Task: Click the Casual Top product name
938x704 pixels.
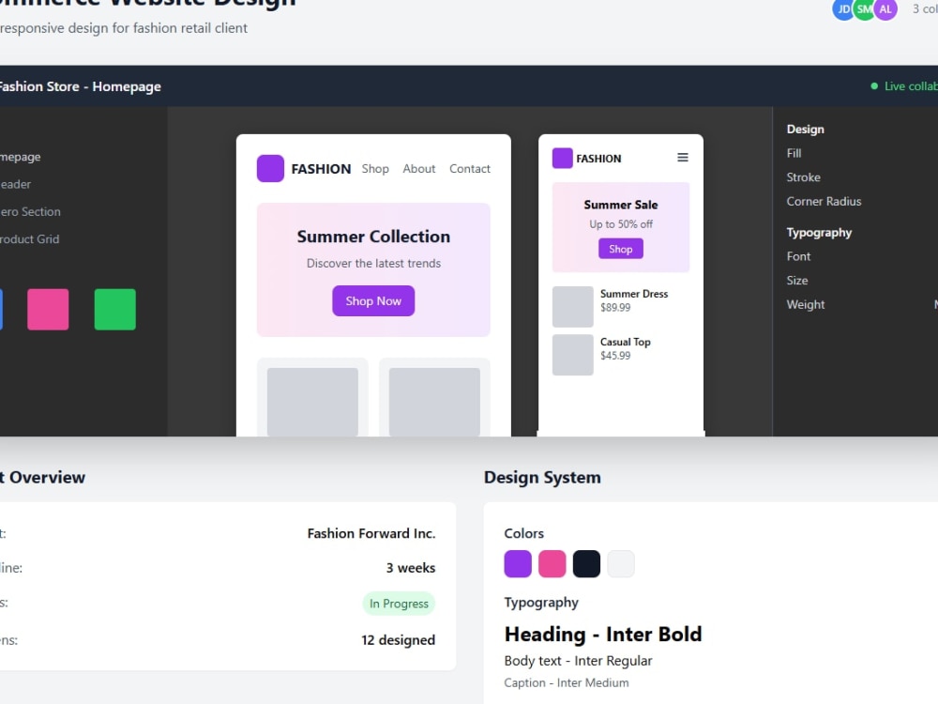Action: (x=625, y=342)
